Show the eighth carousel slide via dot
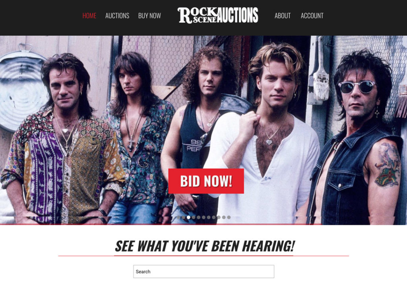This screenshot has height=282, width=407. (x=213, y=217)
